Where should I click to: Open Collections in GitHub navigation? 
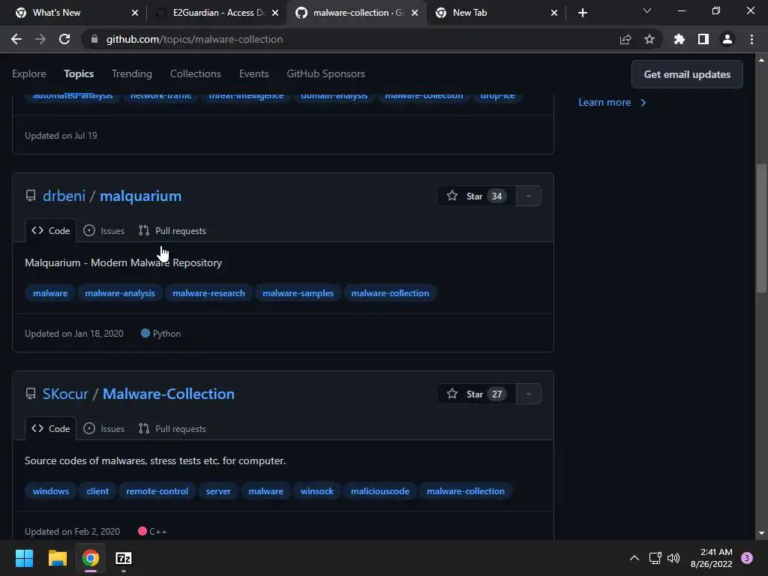pyautogui.click(x=196, y=73)
